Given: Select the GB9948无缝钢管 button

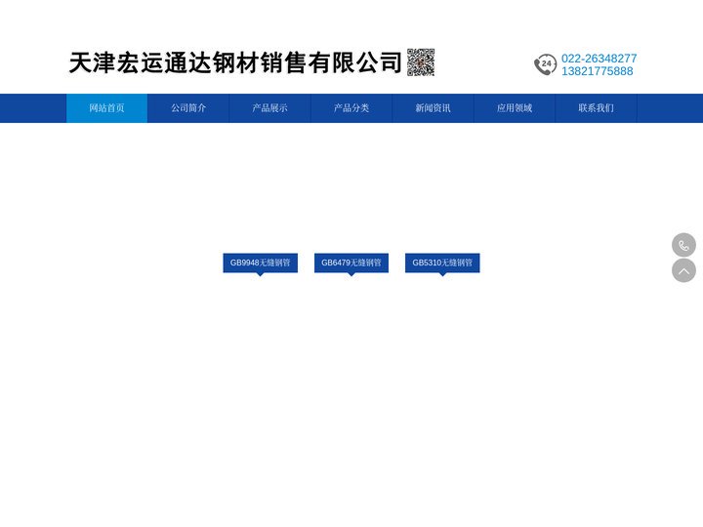Looking at the screenshot, I should tap(261, 263).
